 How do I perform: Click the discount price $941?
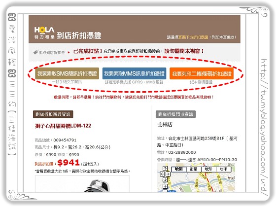pos(69,163)
